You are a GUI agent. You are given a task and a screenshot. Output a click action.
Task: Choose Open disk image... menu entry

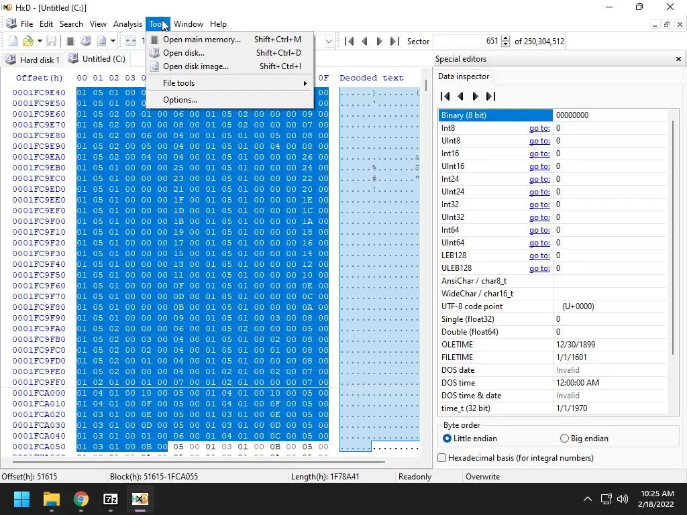230,66
